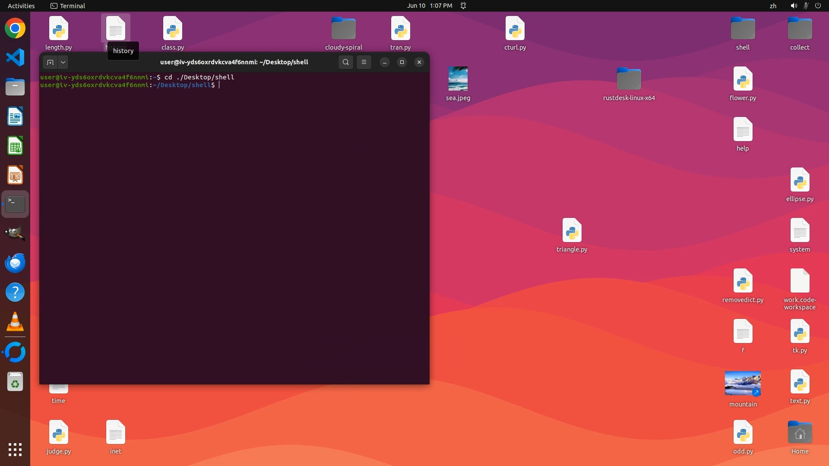Open Google Chrome from the dock
Viewport: 829px width, 466px height.
click(15, 29)
